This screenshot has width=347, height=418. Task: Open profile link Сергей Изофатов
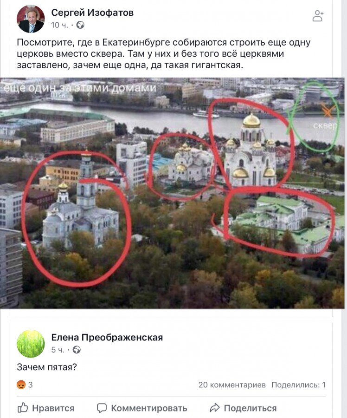[x=92, y=13]
